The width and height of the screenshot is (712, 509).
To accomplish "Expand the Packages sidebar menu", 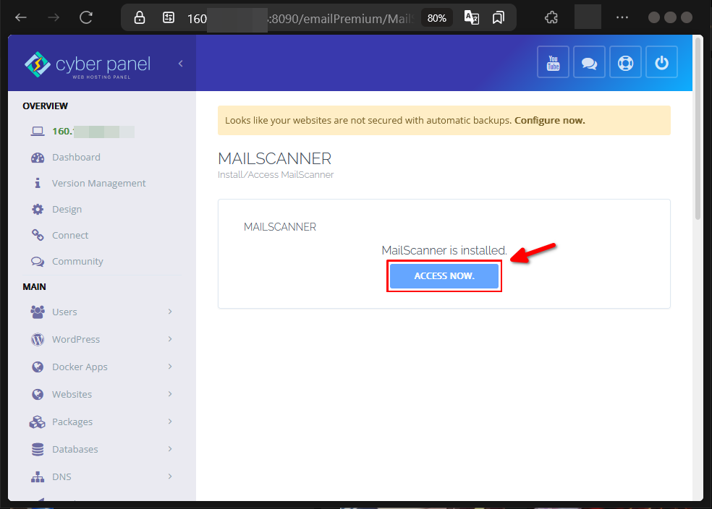I will [x=102, y=422].
